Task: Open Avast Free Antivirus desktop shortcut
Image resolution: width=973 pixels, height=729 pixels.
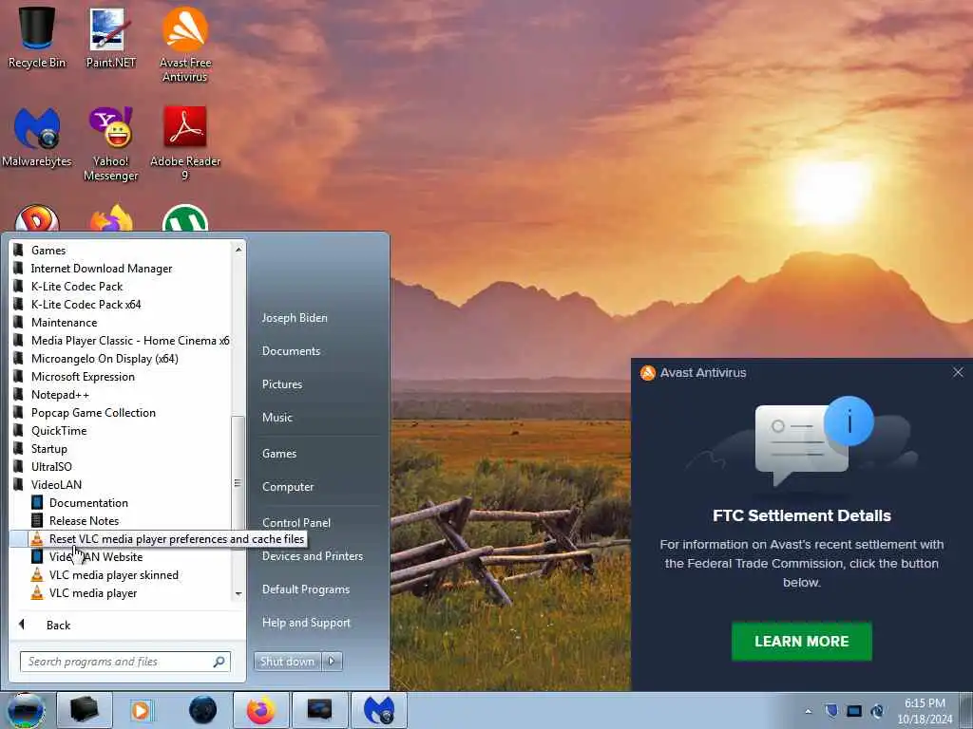Action: tap(185, 45)
